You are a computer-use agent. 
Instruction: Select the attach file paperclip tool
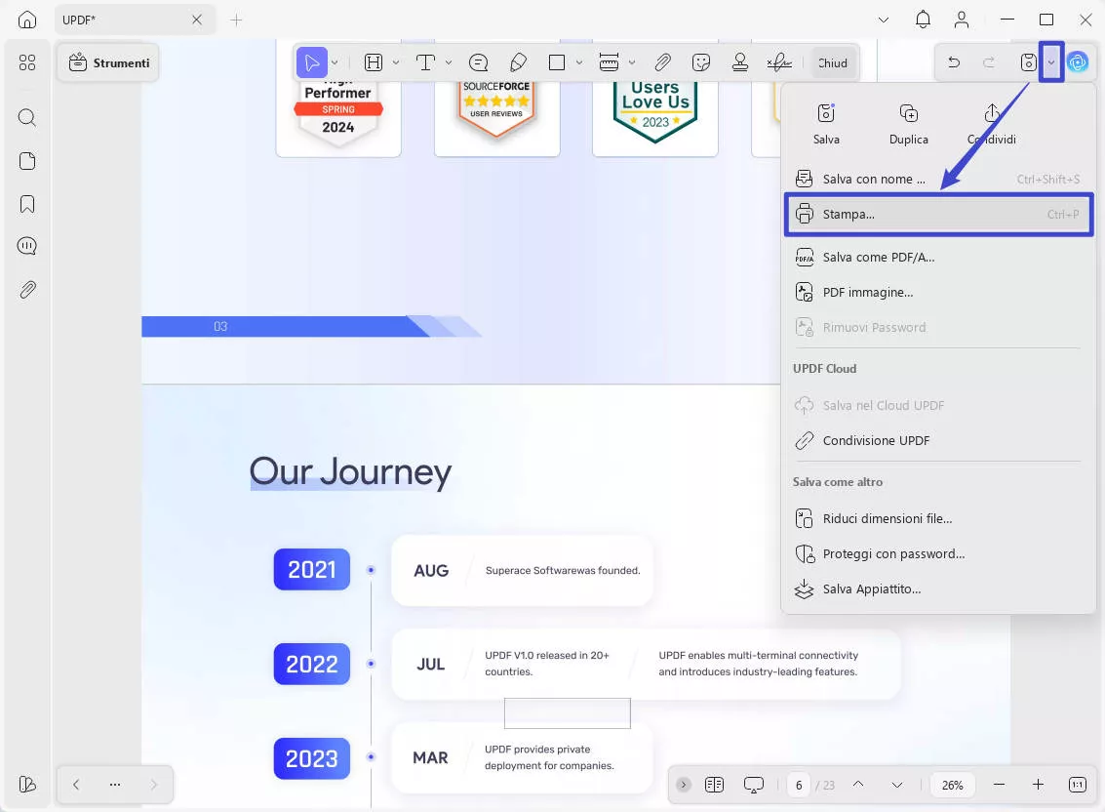662,62
